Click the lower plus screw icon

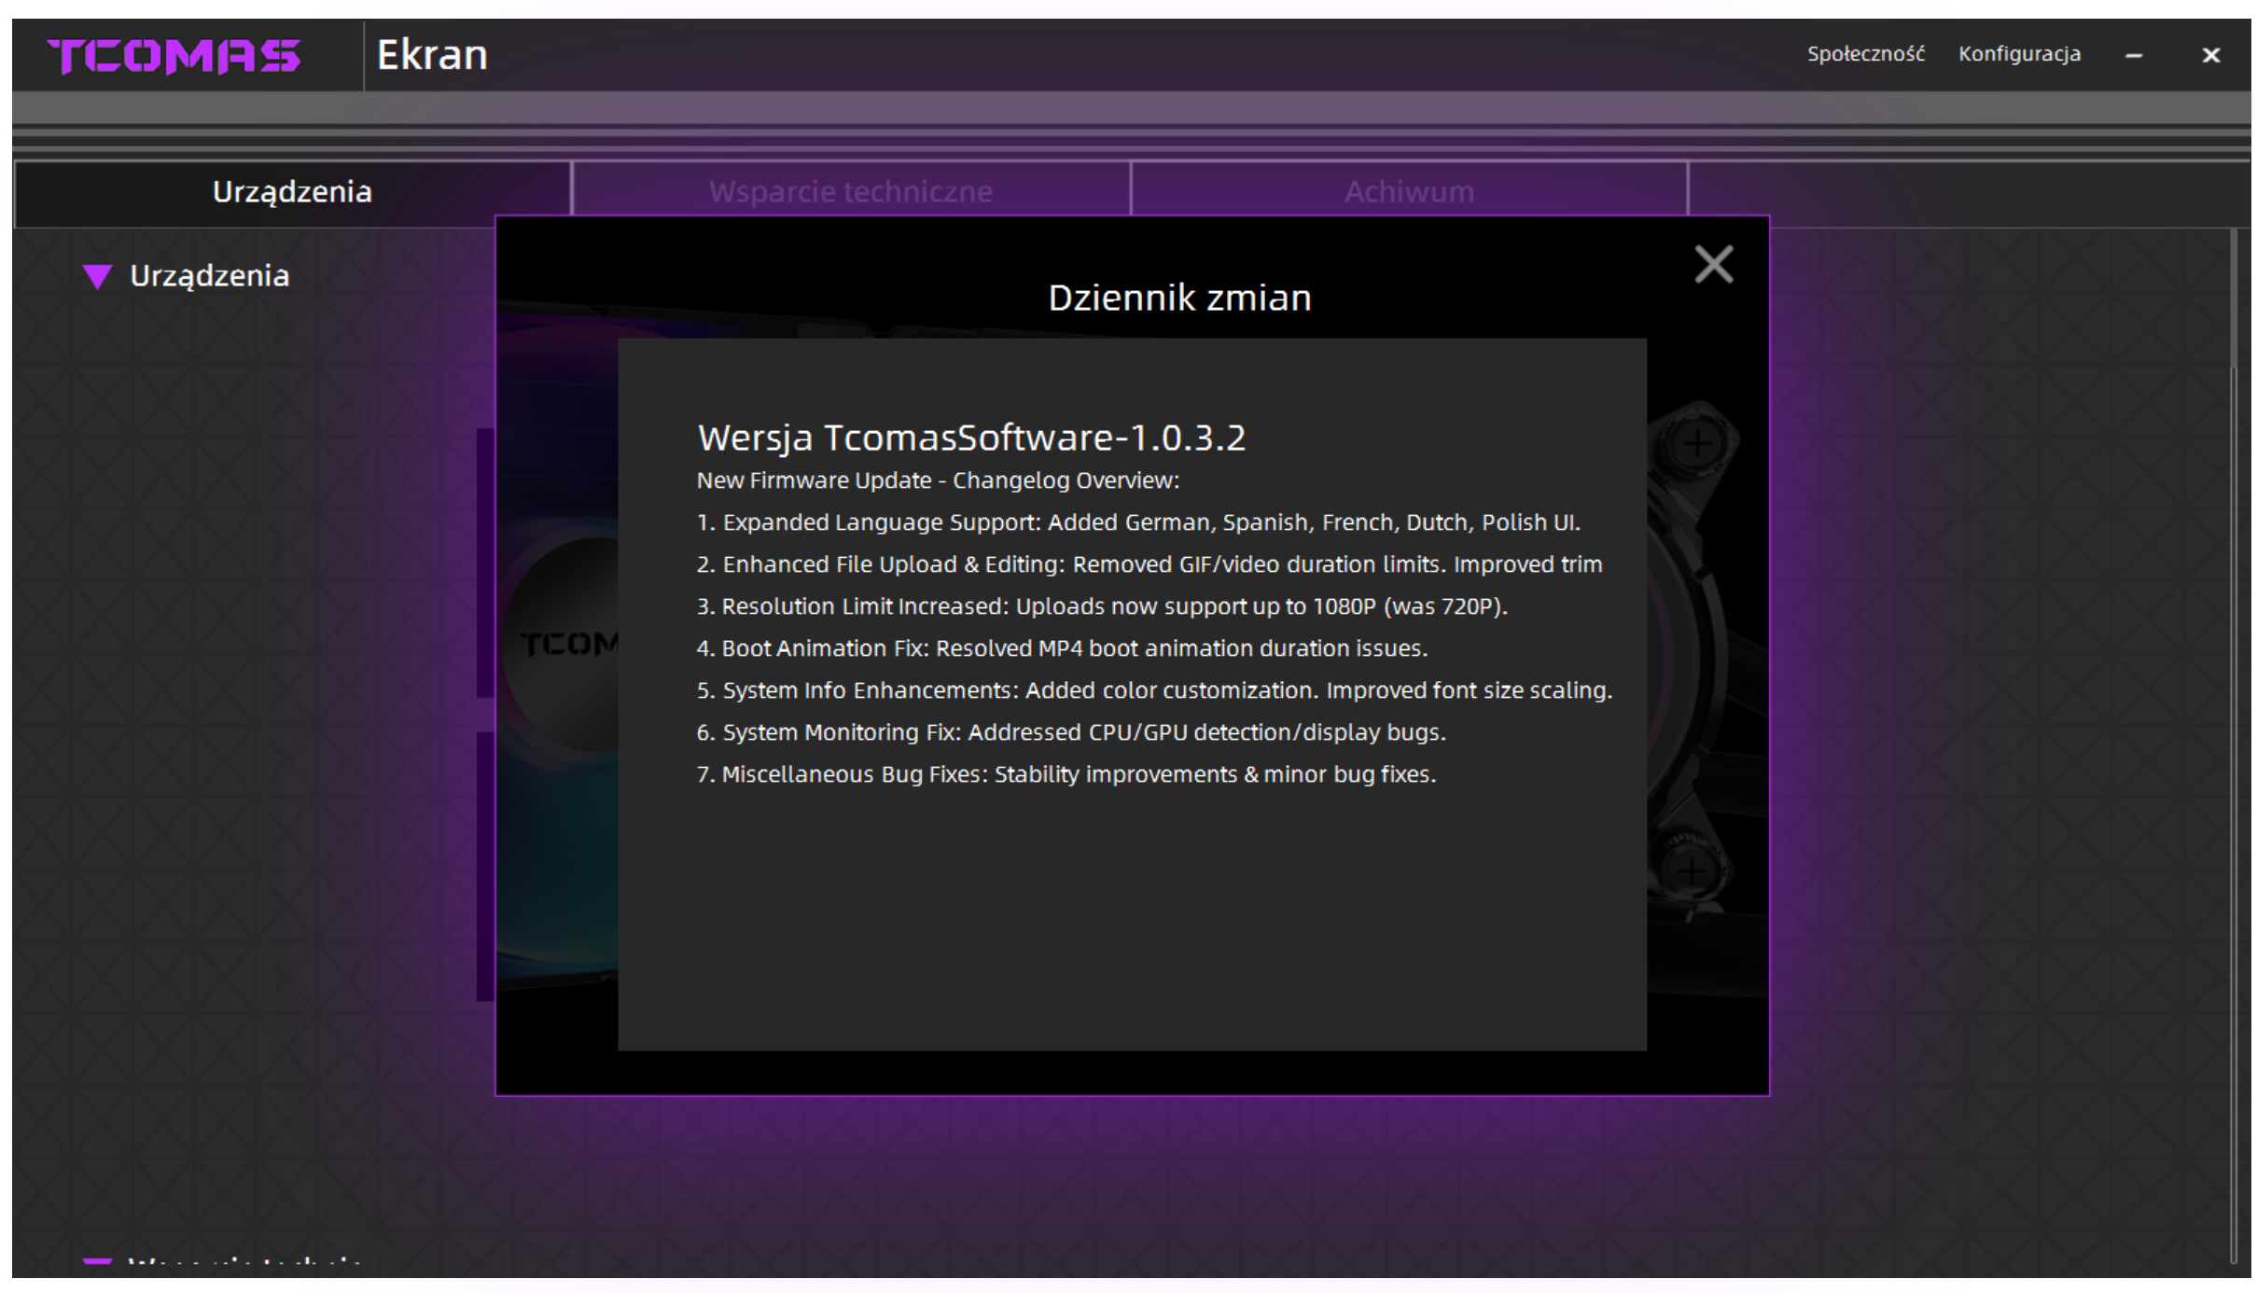pyautogui.click(x=1692, y=872)
